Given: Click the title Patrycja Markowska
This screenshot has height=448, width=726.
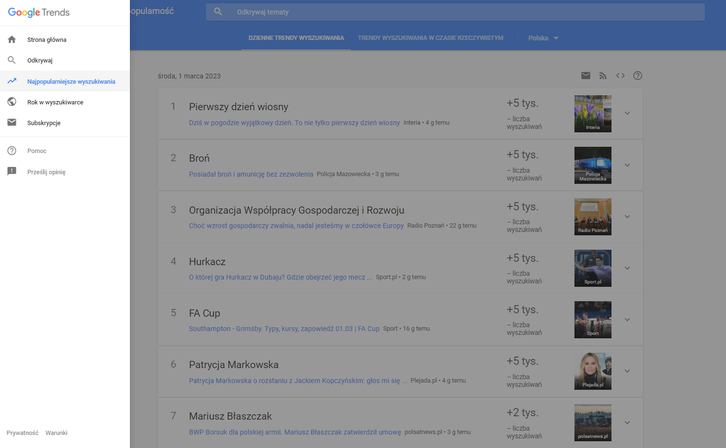Looking at the screenshot, I should 234,365.
